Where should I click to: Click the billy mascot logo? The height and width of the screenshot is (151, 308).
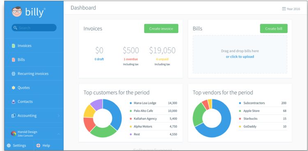point(17,12)
